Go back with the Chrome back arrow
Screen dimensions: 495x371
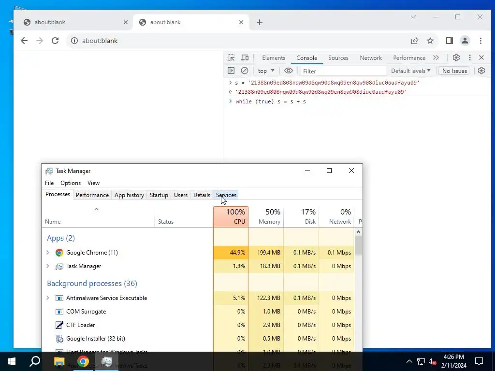click(24, 41)
